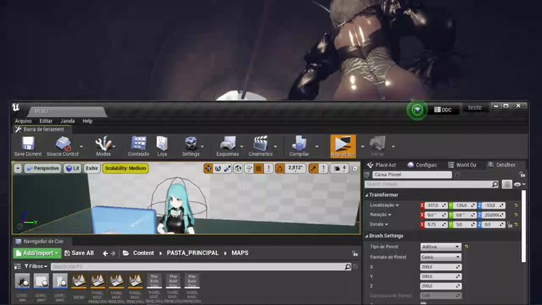Viewport: 542px width, 305px height.
Task: Navigate forward with the right arrow in content browser
Action: click(113, 253)
